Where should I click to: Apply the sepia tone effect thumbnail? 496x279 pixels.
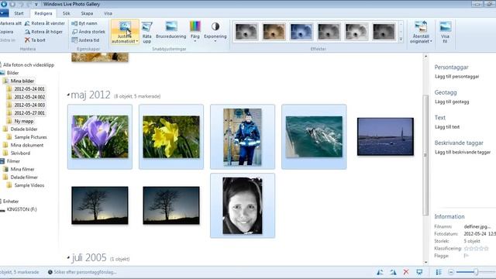pos(274,31)
